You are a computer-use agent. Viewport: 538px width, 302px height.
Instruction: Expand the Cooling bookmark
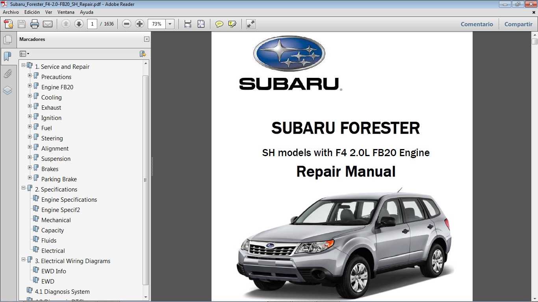(30, 96)
